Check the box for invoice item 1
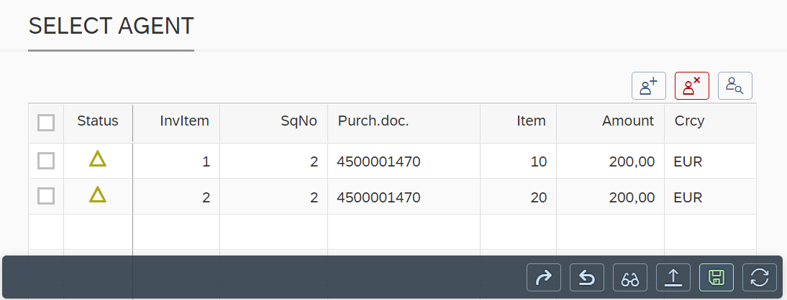The image size is (787, 300). coord(46,161)
